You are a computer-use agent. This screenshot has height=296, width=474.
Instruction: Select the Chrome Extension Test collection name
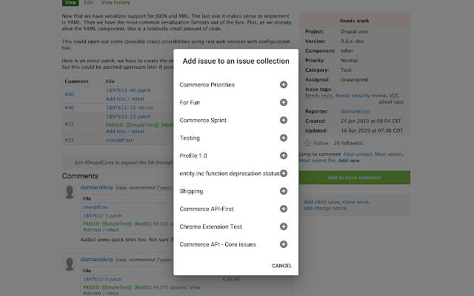210,226
